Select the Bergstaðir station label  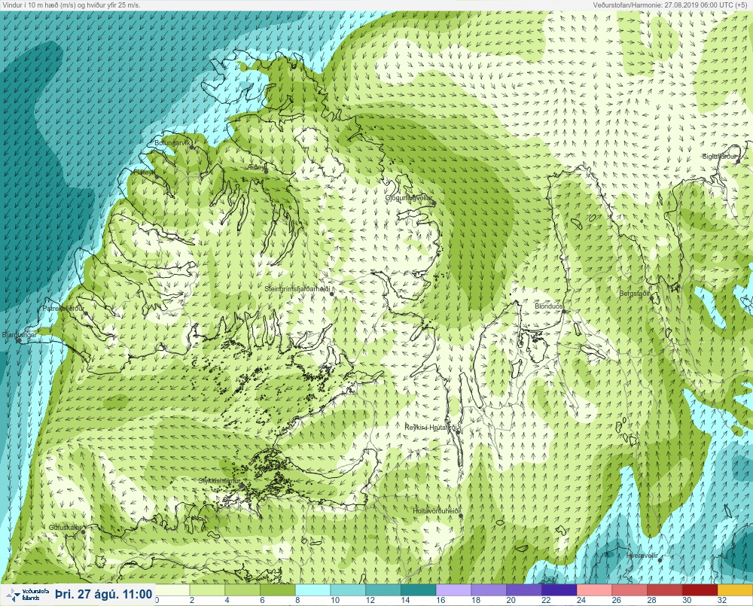click(634, 294)
